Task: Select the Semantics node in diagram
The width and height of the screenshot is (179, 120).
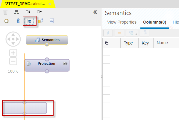Action: 47,40
